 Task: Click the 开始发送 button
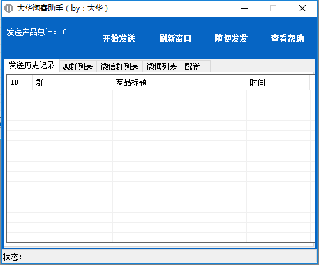pos(119,38)
